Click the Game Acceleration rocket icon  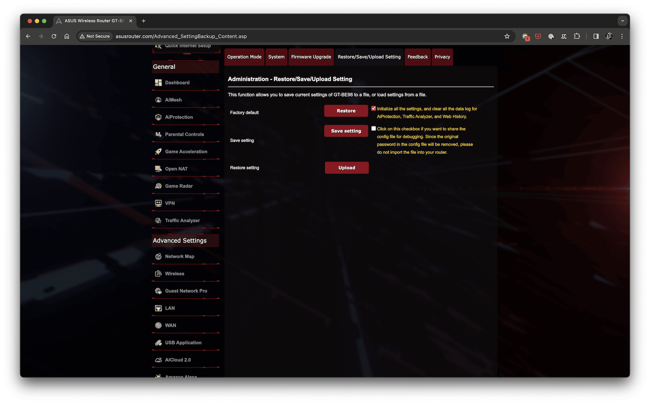click(x=158, y=152)
